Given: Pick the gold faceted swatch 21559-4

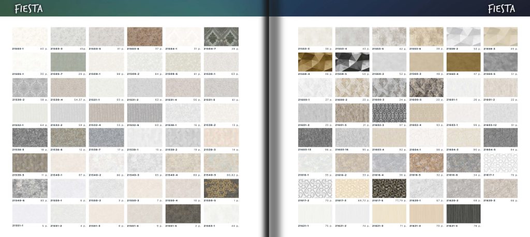Looking at the screenshot, I should point(315,61).
